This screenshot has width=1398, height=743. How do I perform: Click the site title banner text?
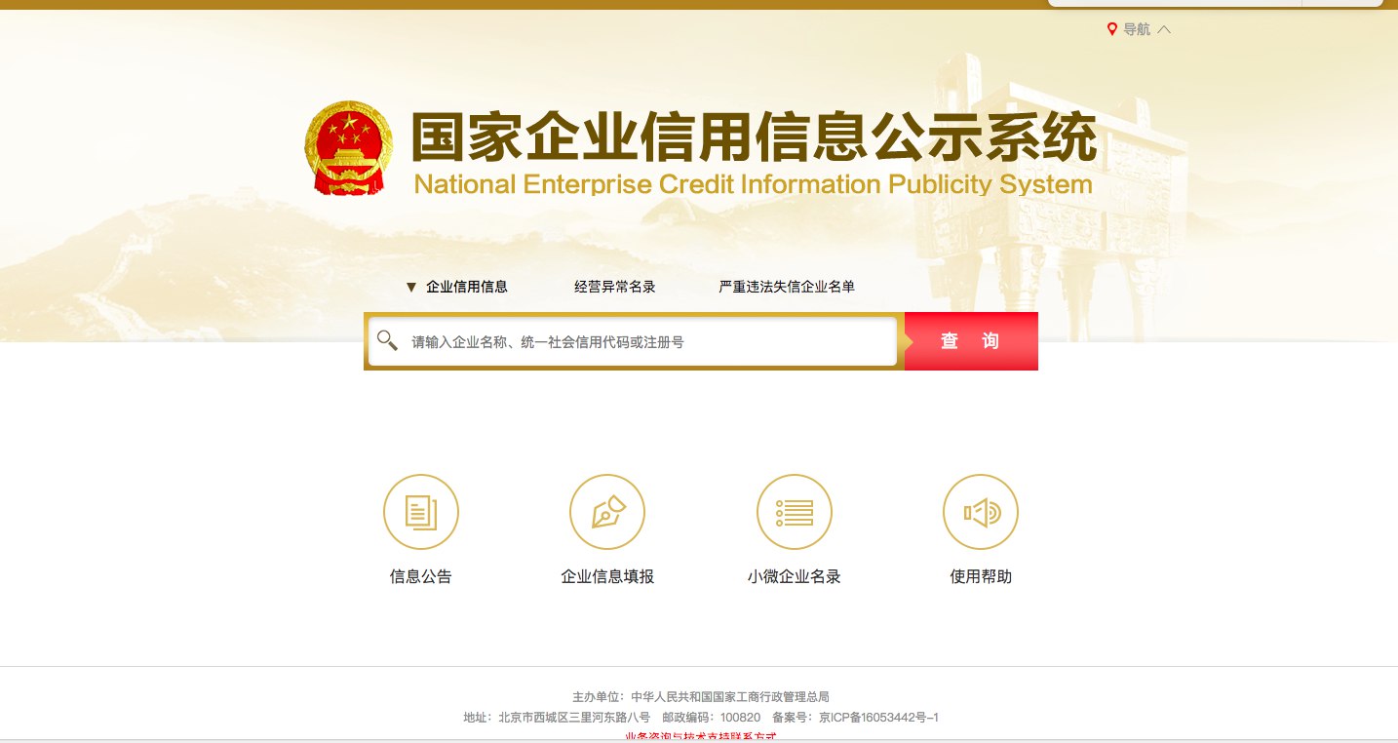click(x=753, y=152)
